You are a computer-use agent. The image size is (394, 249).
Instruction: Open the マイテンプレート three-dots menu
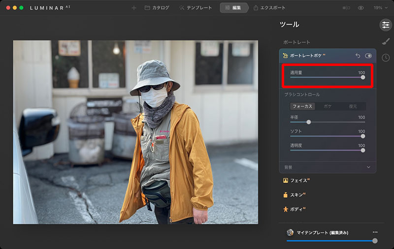375,232
